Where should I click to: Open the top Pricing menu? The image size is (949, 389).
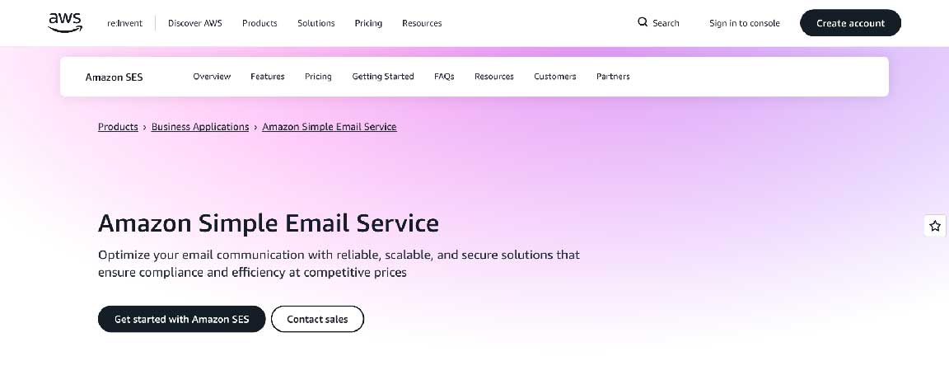tap(368, 23)
